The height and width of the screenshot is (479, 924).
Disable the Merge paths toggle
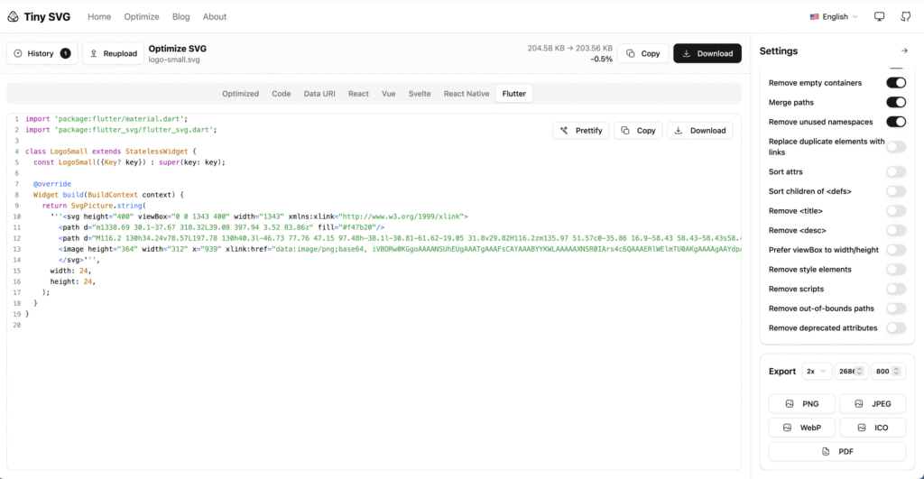895,103
